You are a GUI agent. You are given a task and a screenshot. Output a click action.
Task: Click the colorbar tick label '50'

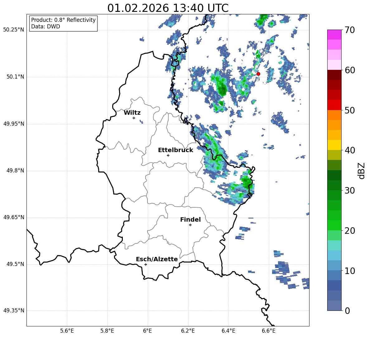point(350,110)
